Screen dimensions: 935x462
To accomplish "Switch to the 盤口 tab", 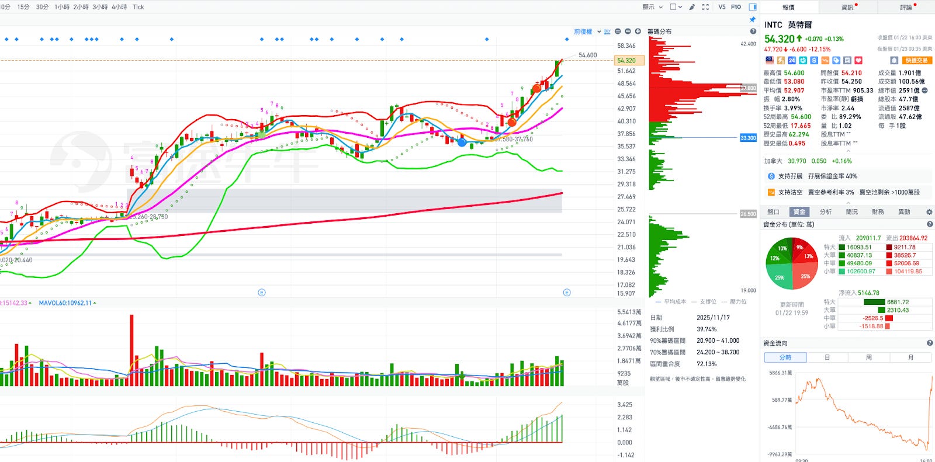I will click(773, 212).
